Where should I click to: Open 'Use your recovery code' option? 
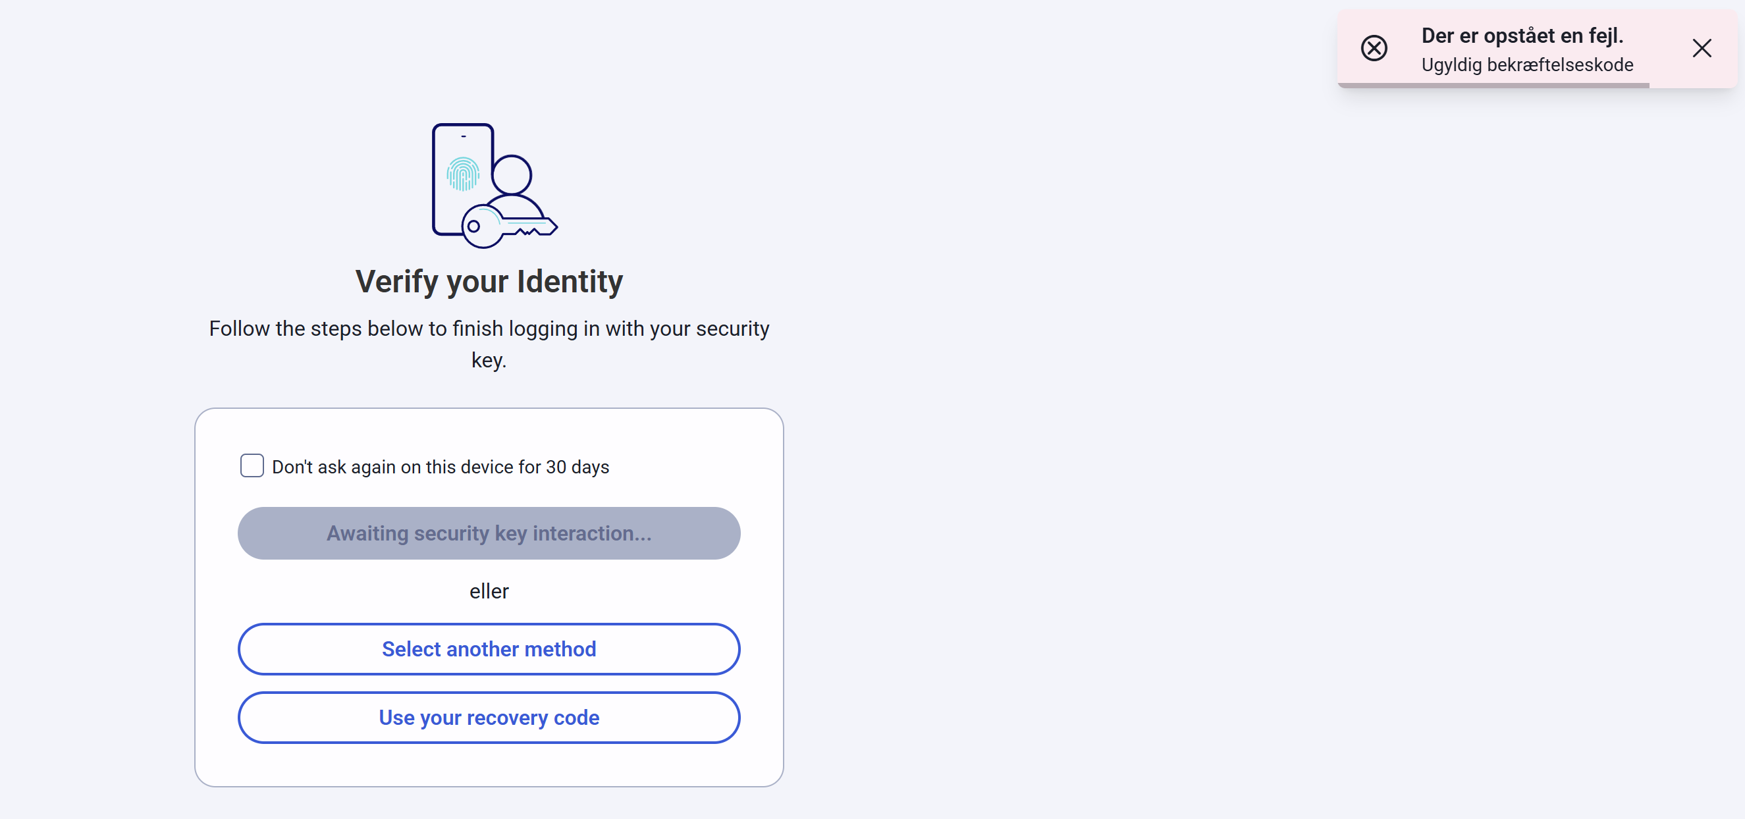489,718
